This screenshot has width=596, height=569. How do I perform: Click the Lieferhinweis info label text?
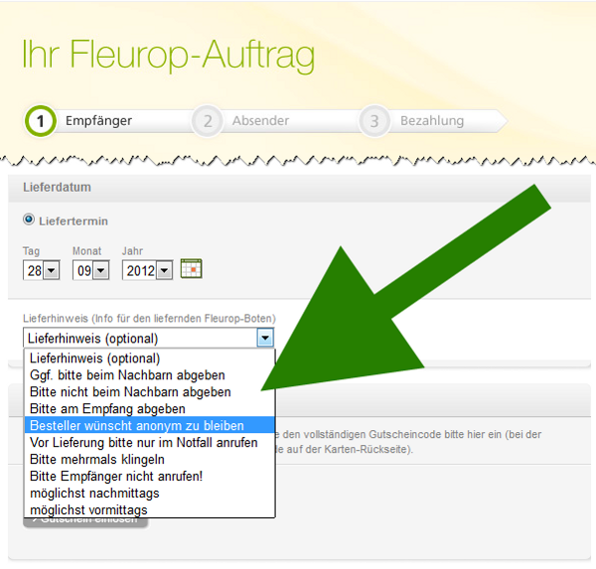click(149, 318)
